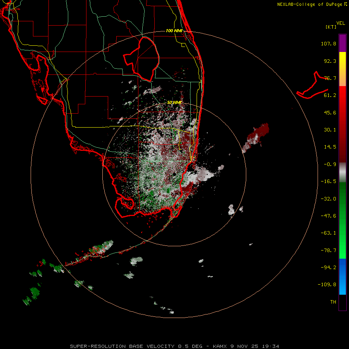Select the 14.5 legend value

coord(330,147)
